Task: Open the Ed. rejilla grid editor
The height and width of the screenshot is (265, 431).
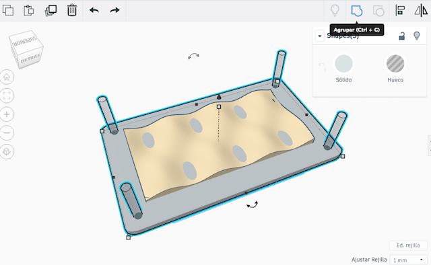Action: pos(408,245)
